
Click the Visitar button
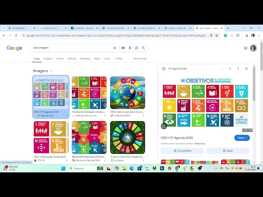click(242, 138)
